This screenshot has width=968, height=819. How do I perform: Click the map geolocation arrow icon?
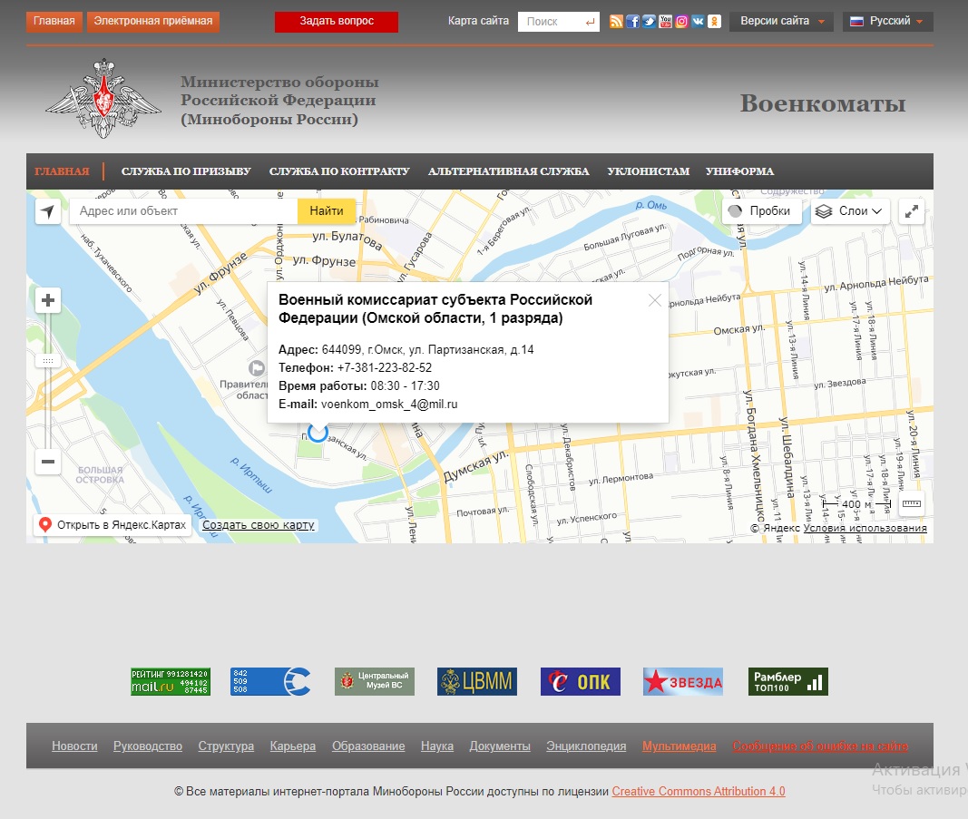pos(48,211)
